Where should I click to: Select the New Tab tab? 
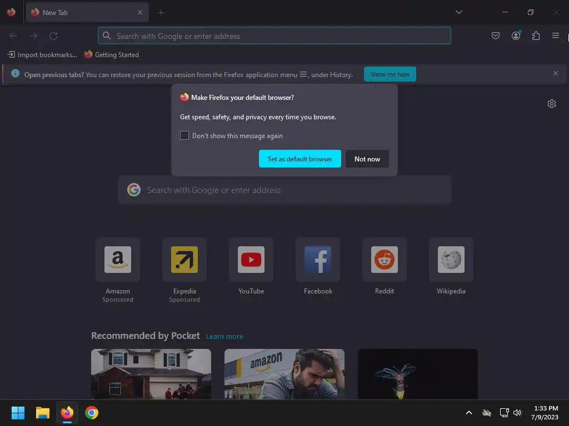[87, 12]
